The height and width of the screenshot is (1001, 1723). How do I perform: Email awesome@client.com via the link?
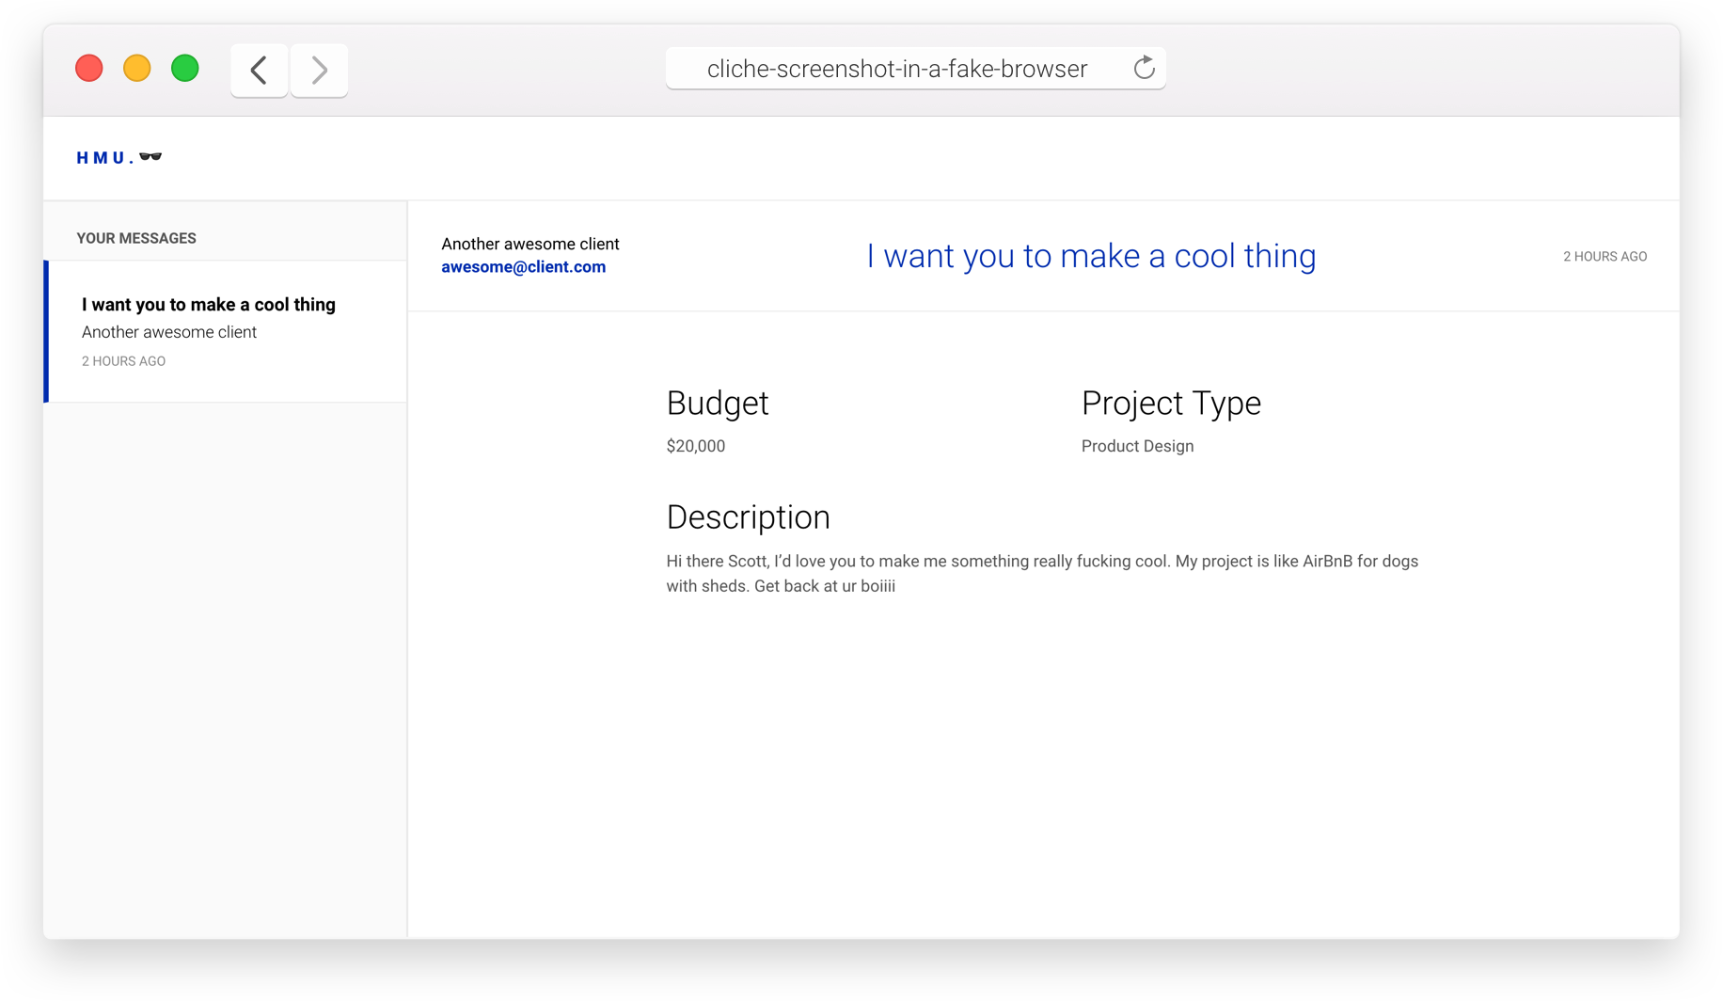coord(524,267)
